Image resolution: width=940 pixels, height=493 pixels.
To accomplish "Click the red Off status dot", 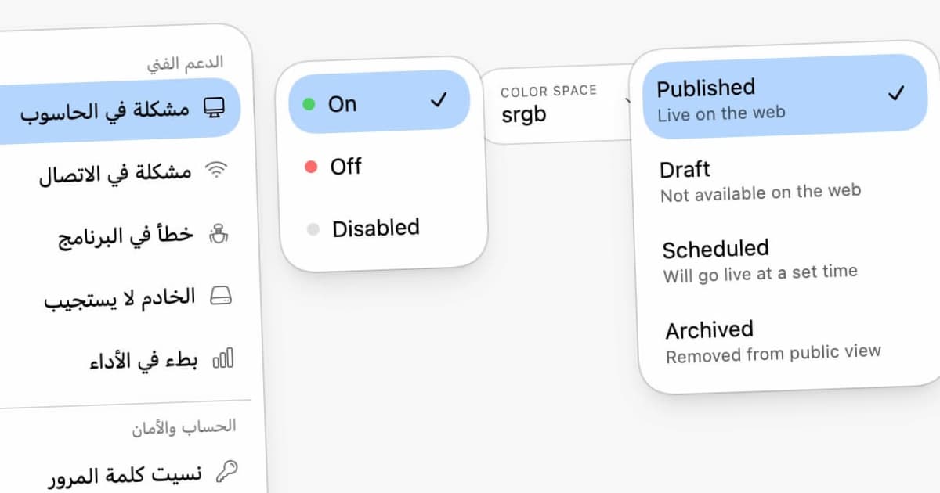I will [x=311, y=167].
